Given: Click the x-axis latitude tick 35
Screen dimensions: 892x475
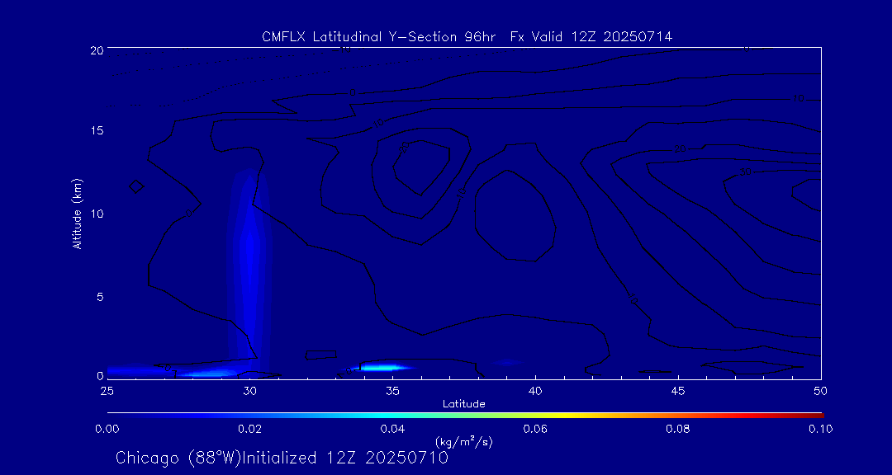Looking at the screenshot, I should tap(392, 390).
